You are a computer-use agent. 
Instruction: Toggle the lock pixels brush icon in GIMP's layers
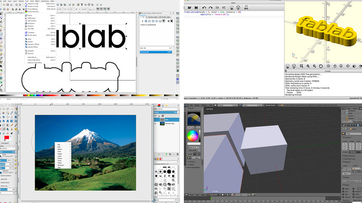(159, 116)
